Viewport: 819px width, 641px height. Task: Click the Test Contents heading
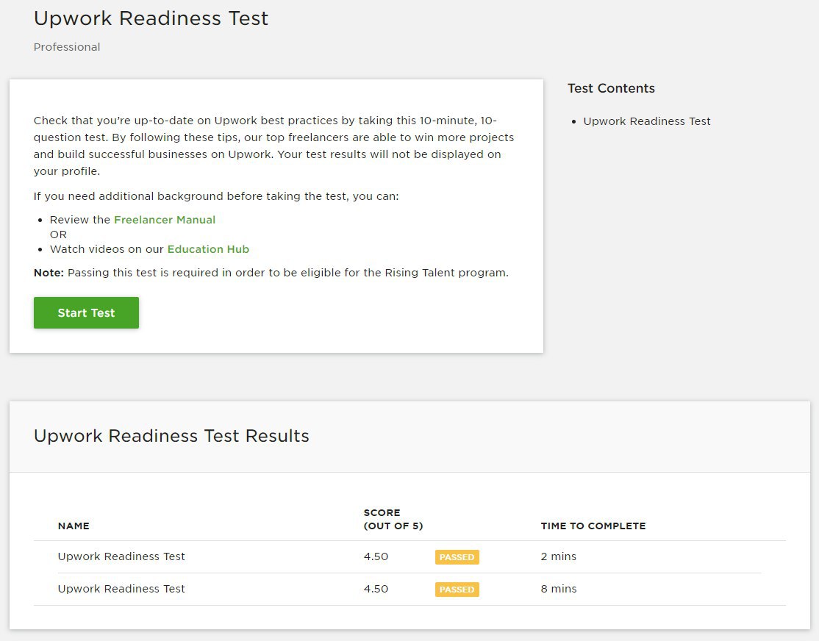pos(611,88)
